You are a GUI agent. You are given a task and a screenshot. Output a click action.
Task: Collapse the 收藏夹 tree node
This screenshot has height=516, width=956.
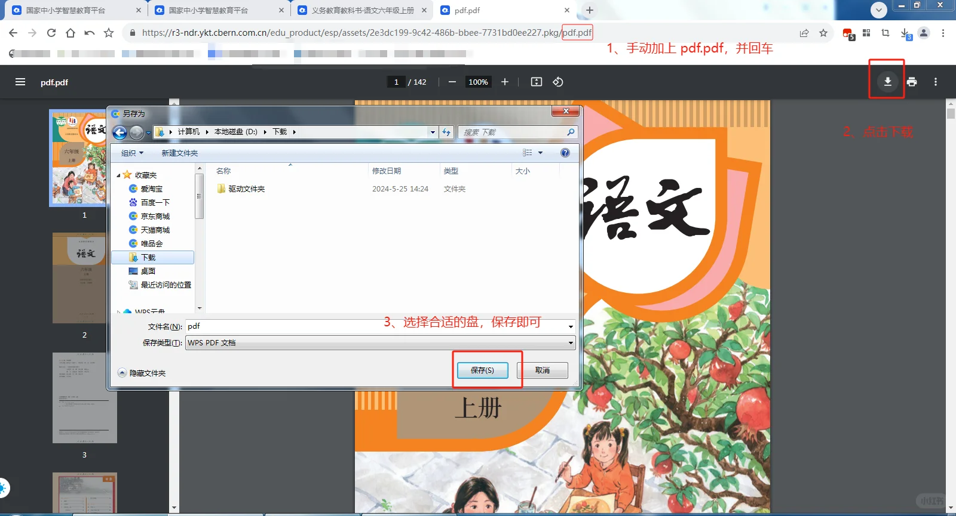coord(118,175)
